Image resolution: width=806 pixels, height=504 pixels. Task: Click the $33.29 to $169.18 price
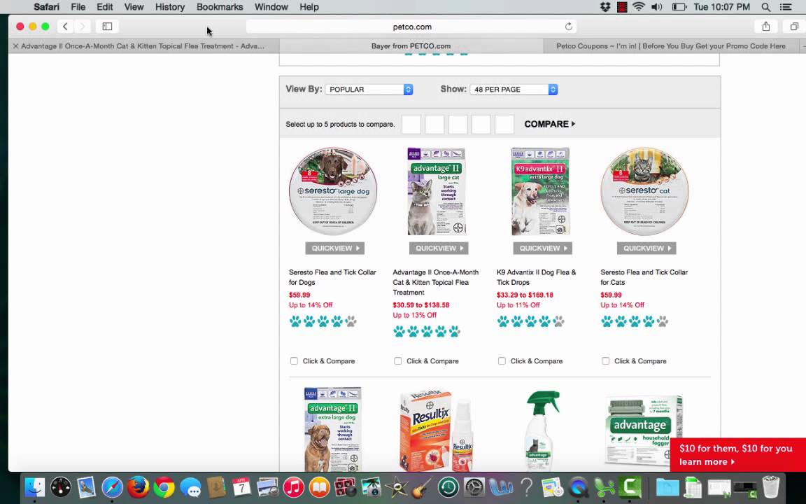tap(525, 295)
